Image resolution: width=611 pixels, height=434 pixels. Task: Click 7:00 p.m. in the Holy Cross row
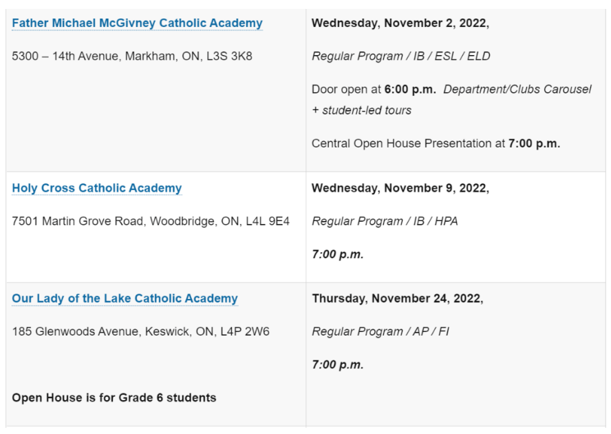pyautogui.click(x=337, y=254)
